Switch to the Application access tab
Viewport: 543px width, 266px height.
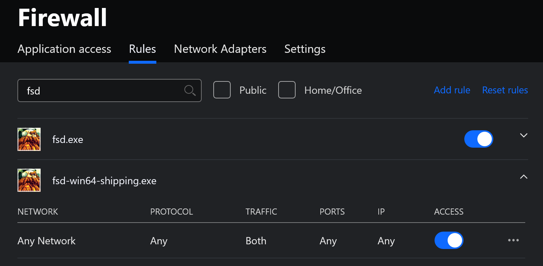(x=64, y=49)
